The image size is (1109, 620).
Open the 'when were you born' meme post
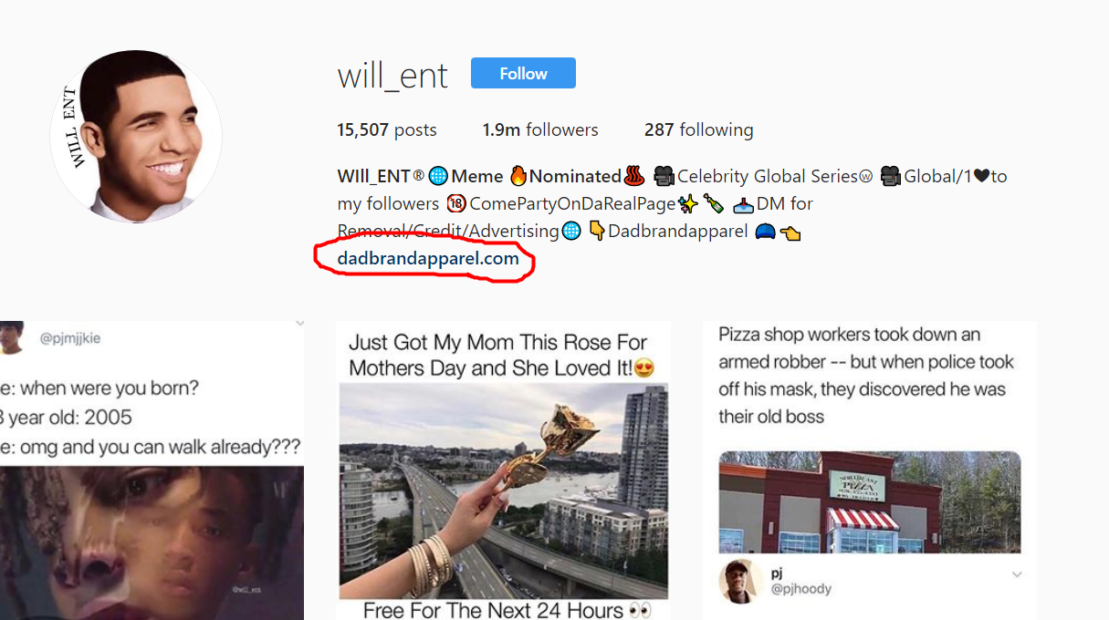[152, 470]
